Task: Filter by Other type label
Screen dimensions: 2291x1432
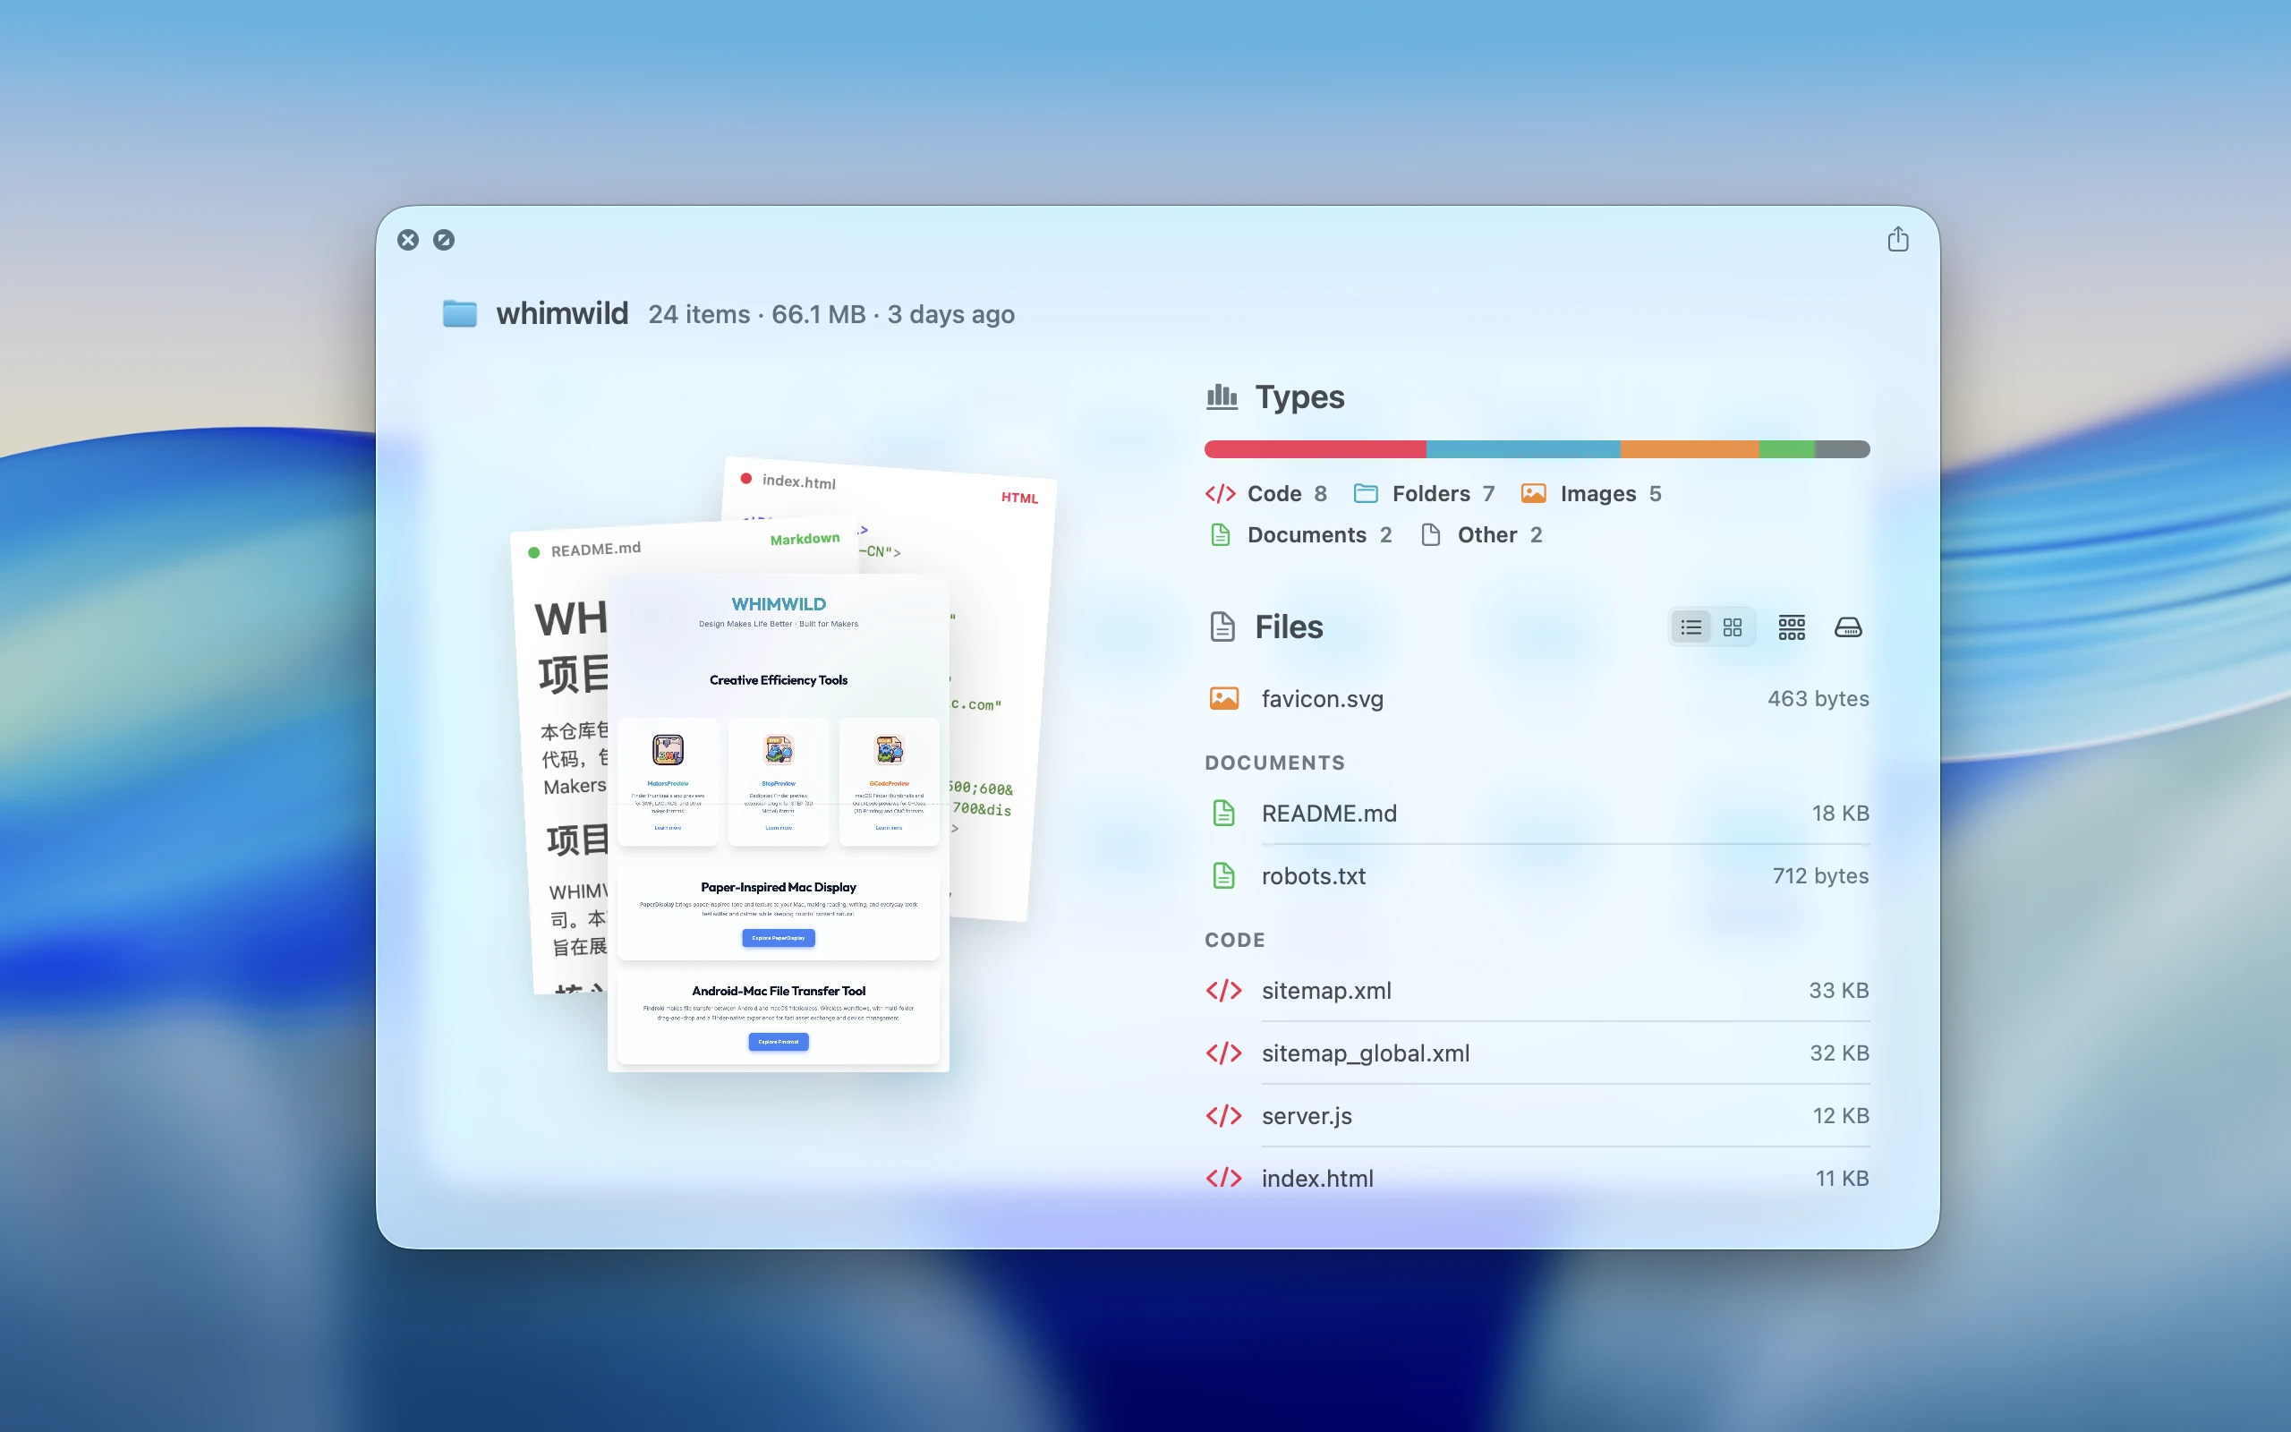Action: tap(1487, 535)
